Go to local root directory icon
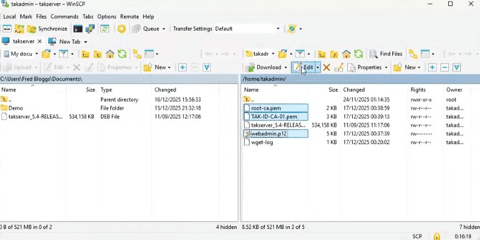 [x=97, y=54]
